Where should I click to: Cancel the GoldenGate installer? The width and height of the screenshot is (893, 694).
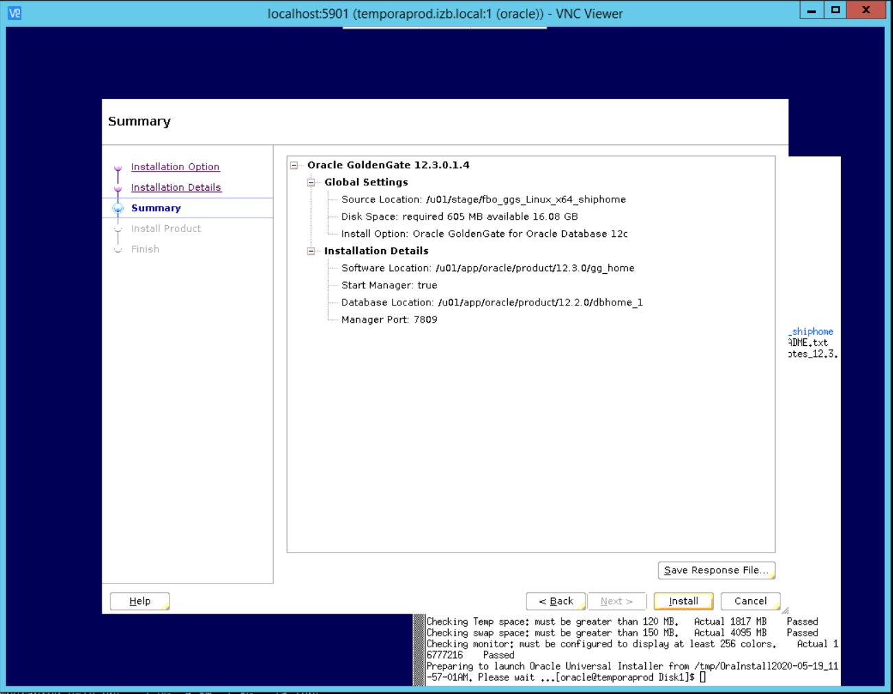[750, 601]
